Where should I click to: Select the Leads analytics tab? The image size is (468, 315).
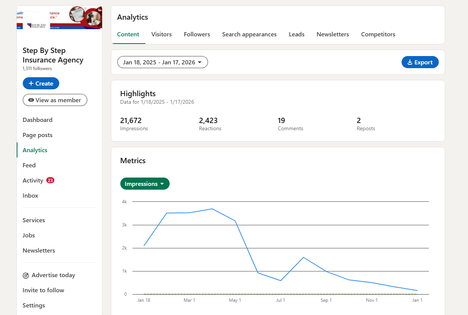pyautogui.click(x=296, y=34)
